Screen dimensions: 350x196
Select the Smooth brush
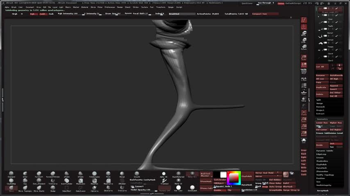point(137,174)
